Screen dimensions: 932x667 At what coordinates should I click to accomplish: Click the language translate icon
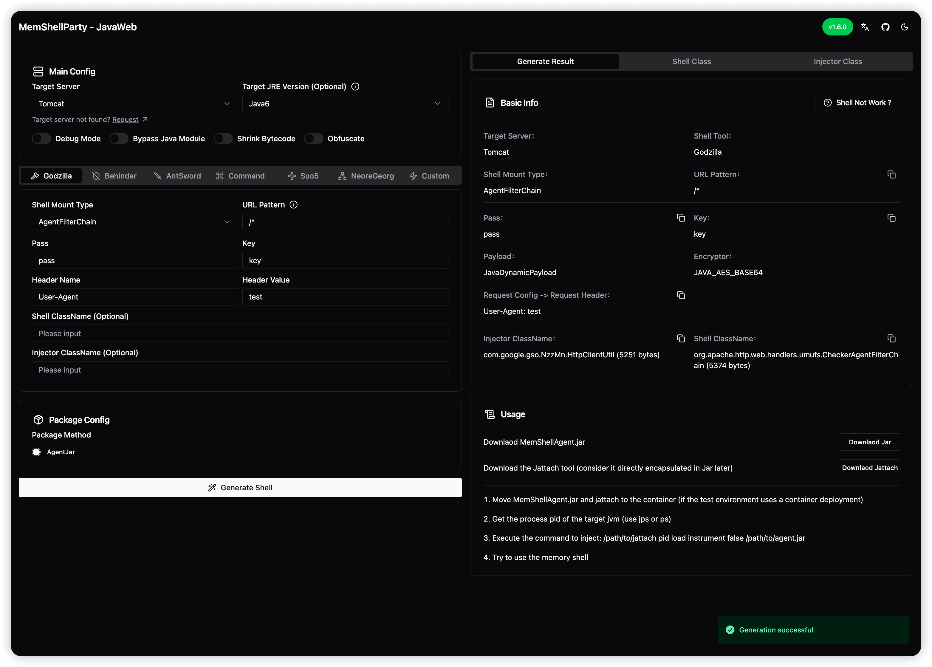click(x=865, y=27)
